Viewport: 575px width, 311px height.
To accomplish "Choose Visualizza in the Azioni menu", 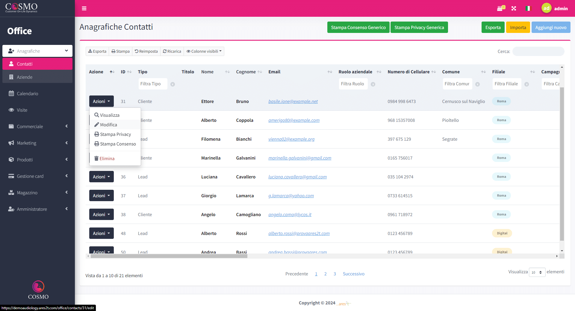I will (x=115, y=115).
